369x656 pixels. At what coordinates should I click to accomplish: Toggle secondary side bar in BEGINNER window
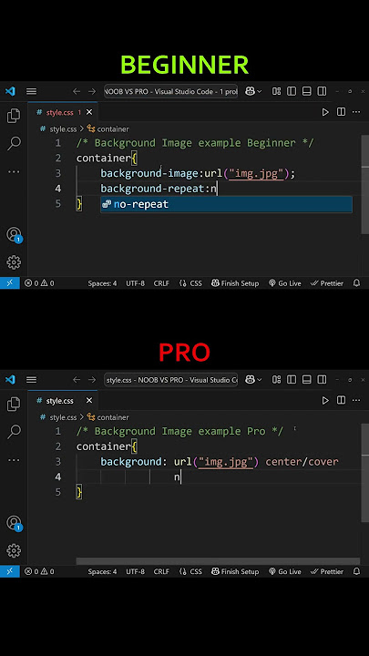(x=322, y=91)
